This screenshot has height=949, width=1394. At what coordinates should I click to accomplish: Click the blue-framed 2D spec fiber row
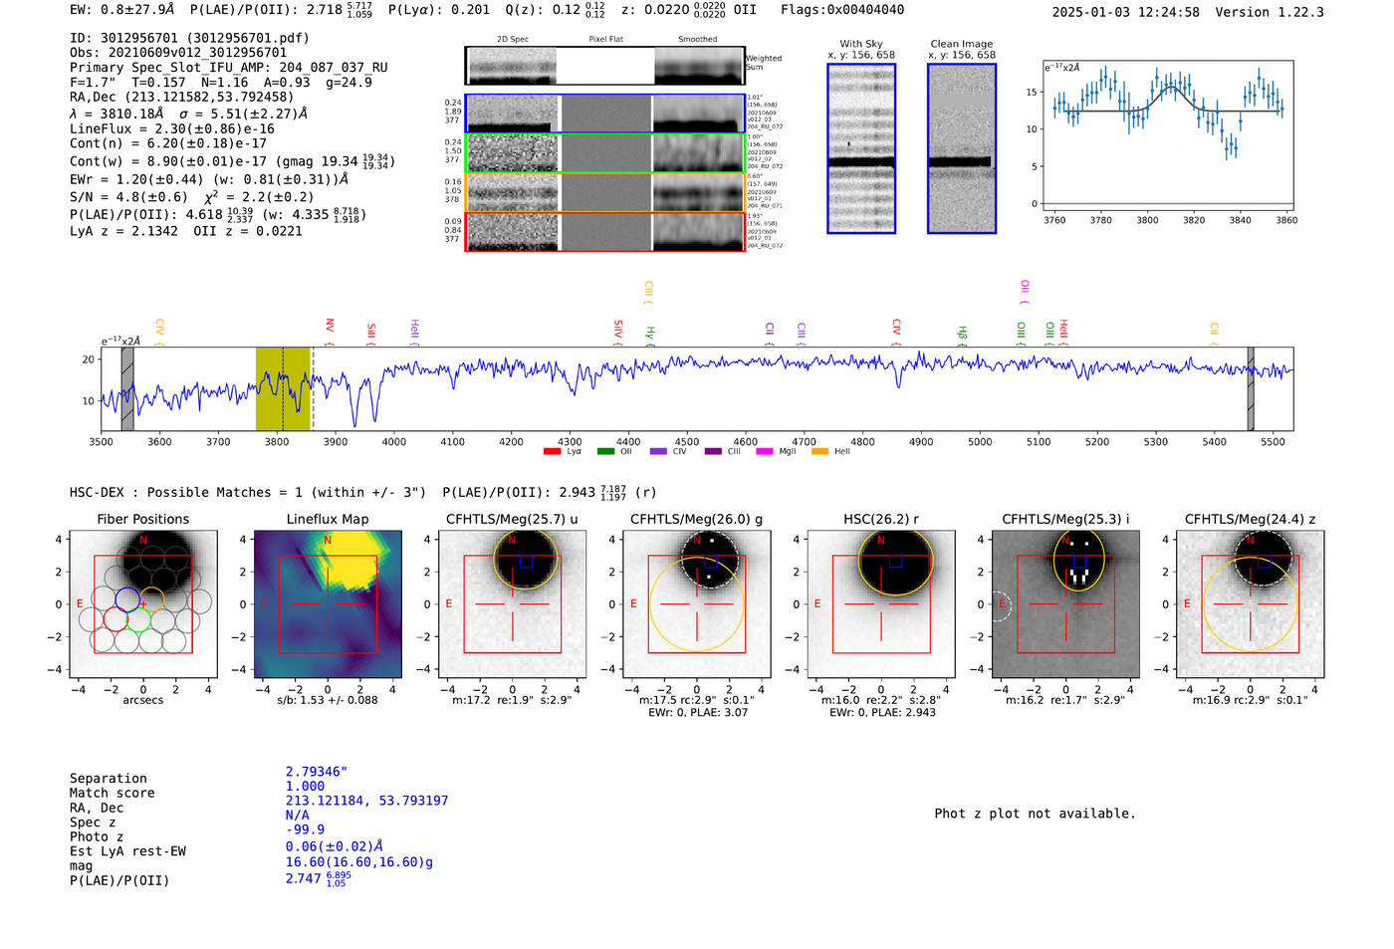(x=604, y=114)
